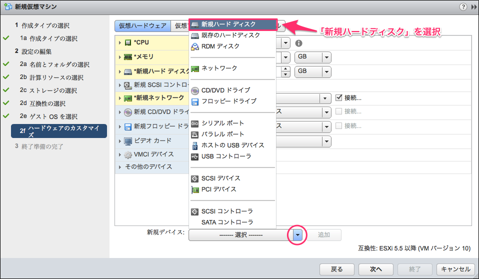Go to step 2a 名前とフォルダの選択
The width and height of the screenshot is (479, 279).
coord(54,64)
